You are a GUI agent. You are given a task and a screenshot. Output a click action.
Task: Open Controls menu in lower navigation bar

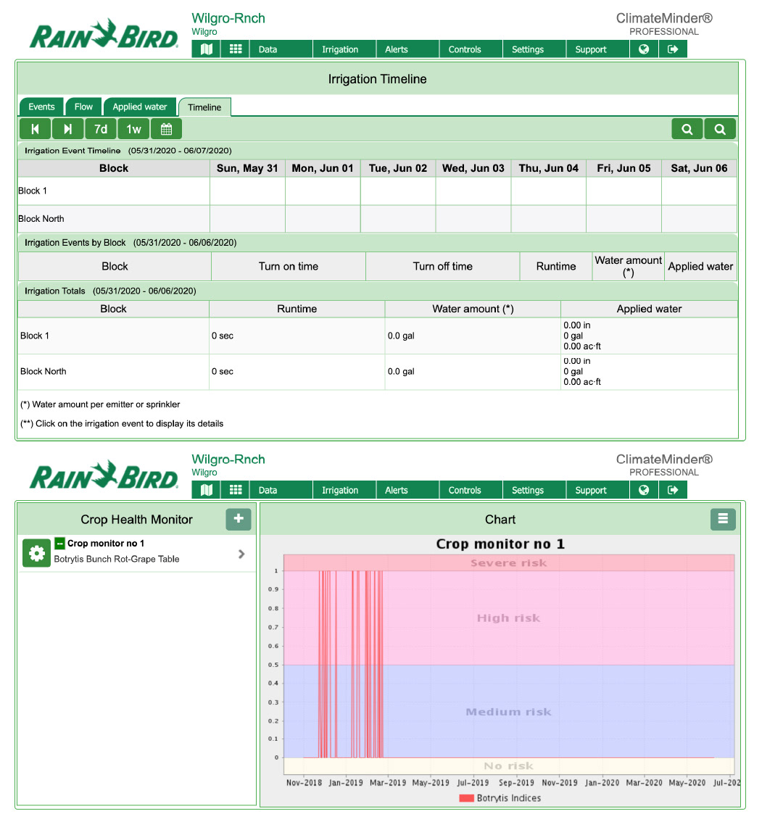[x=471, y=490]
